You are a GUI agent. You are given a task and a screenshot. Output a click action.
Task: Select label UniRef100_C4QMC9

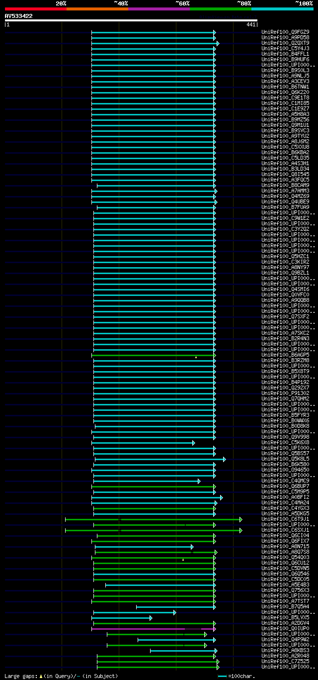point(285,481)
